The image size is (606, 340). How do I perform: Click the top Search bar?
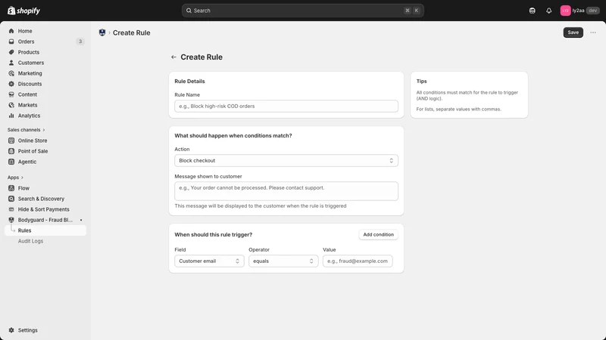[302, 11]
